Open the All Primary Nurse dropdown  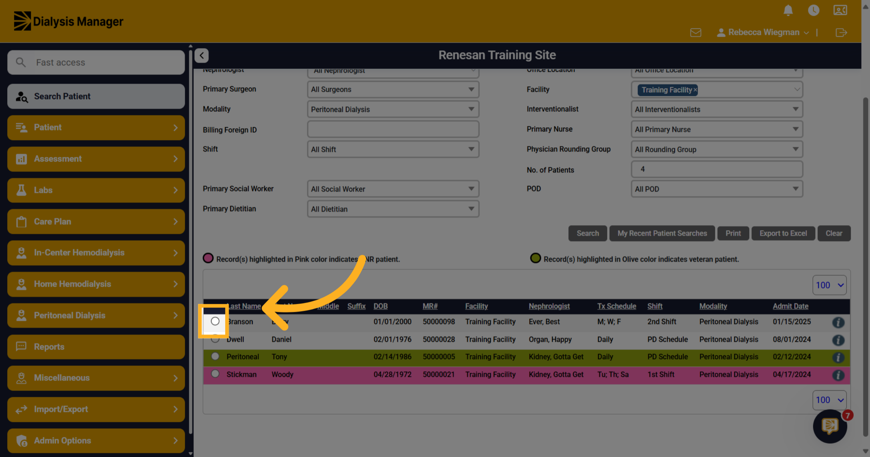click(x=717, y=129)
